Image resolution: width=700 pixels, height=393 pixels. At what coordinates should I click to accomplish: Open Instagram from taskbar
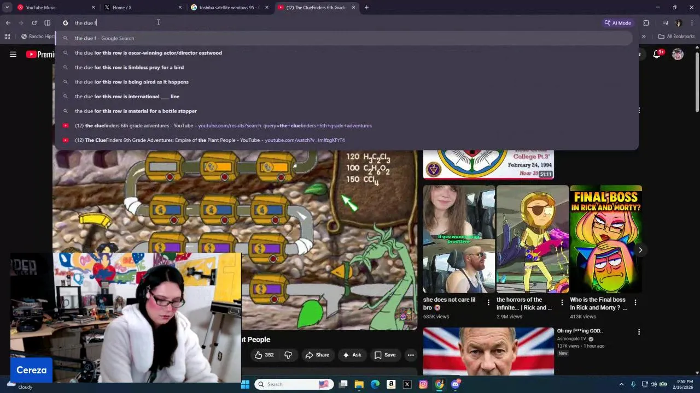click(423, 384)
